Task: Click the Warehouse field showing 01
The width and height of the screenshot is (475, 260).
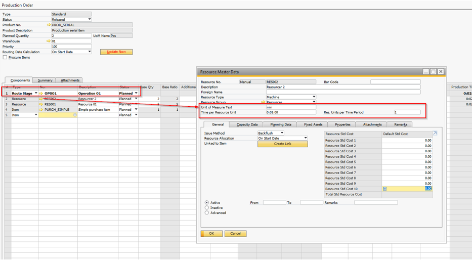Action: coord(71,41)
